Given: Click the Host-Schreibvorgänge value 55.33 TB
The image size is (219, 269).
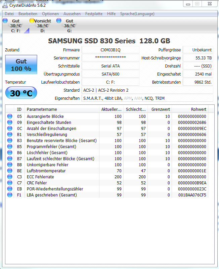Looking at the screenshot, I should [198, 58].
